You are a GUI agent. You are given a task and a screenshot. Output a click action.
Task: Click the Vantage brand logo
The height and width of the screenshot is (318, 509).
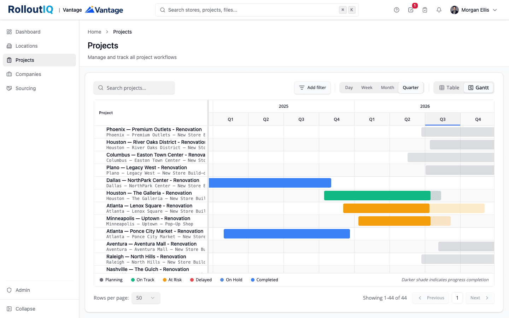(104, 10)
